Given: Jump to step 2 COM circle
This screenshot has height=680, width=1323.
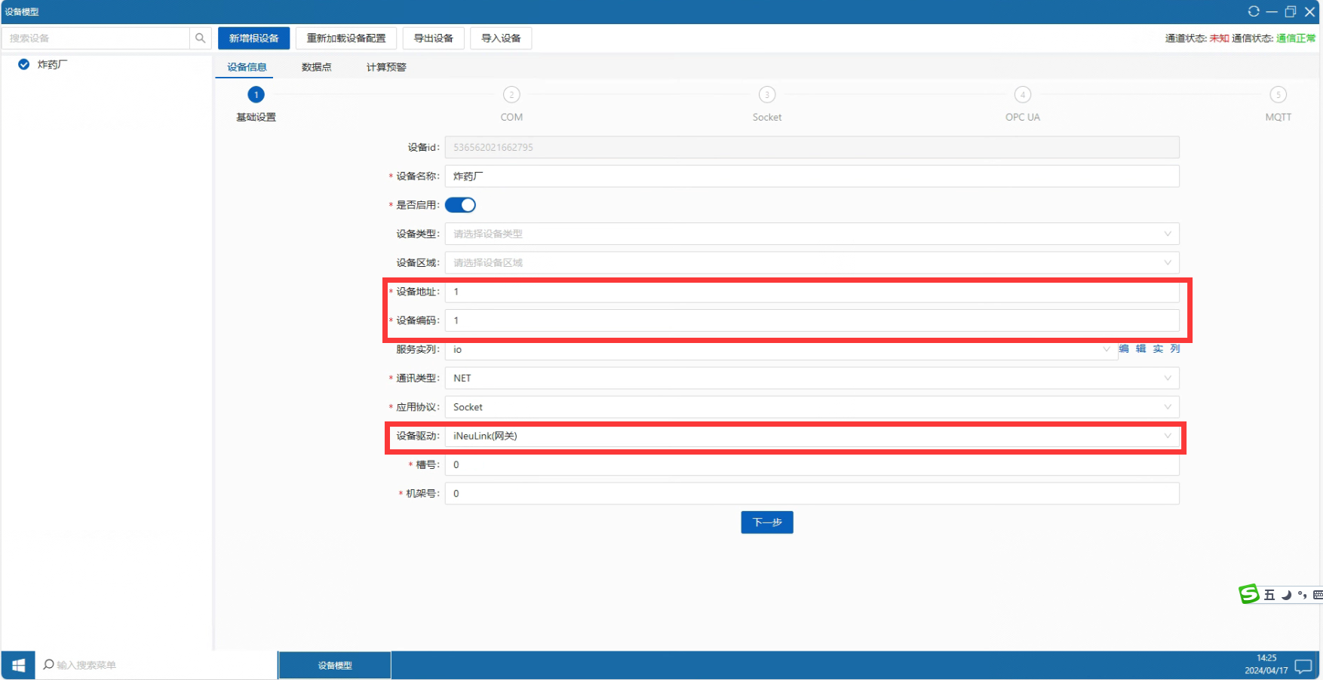Looking at the screenshot, I should point(511,95).
